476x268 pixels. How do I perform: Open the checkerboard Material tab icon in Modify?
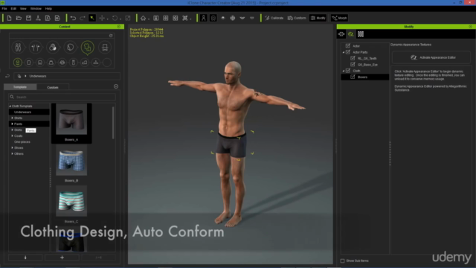click(x=360, y=34)
